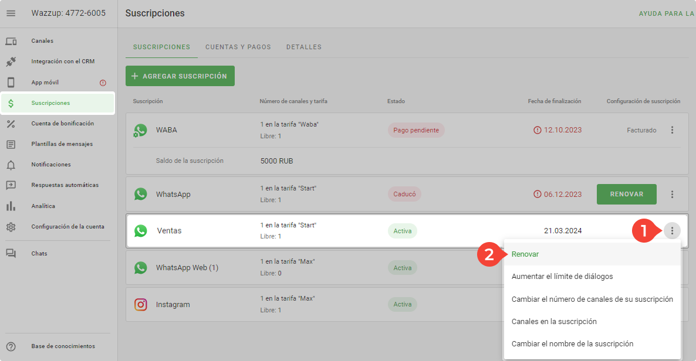This screenshot has width=696, height=361.
Task: Open the App móvil section
Action: (x=45, y=83)
